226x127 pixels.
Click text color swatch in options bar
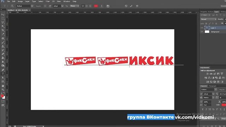[96, 6]
